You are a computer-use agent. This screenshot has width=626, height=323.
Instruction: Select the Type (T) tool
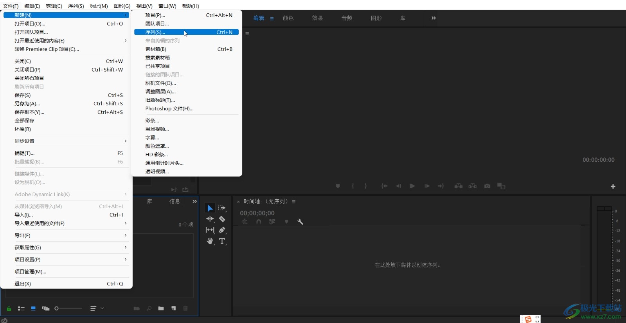[x=222, y=241]
